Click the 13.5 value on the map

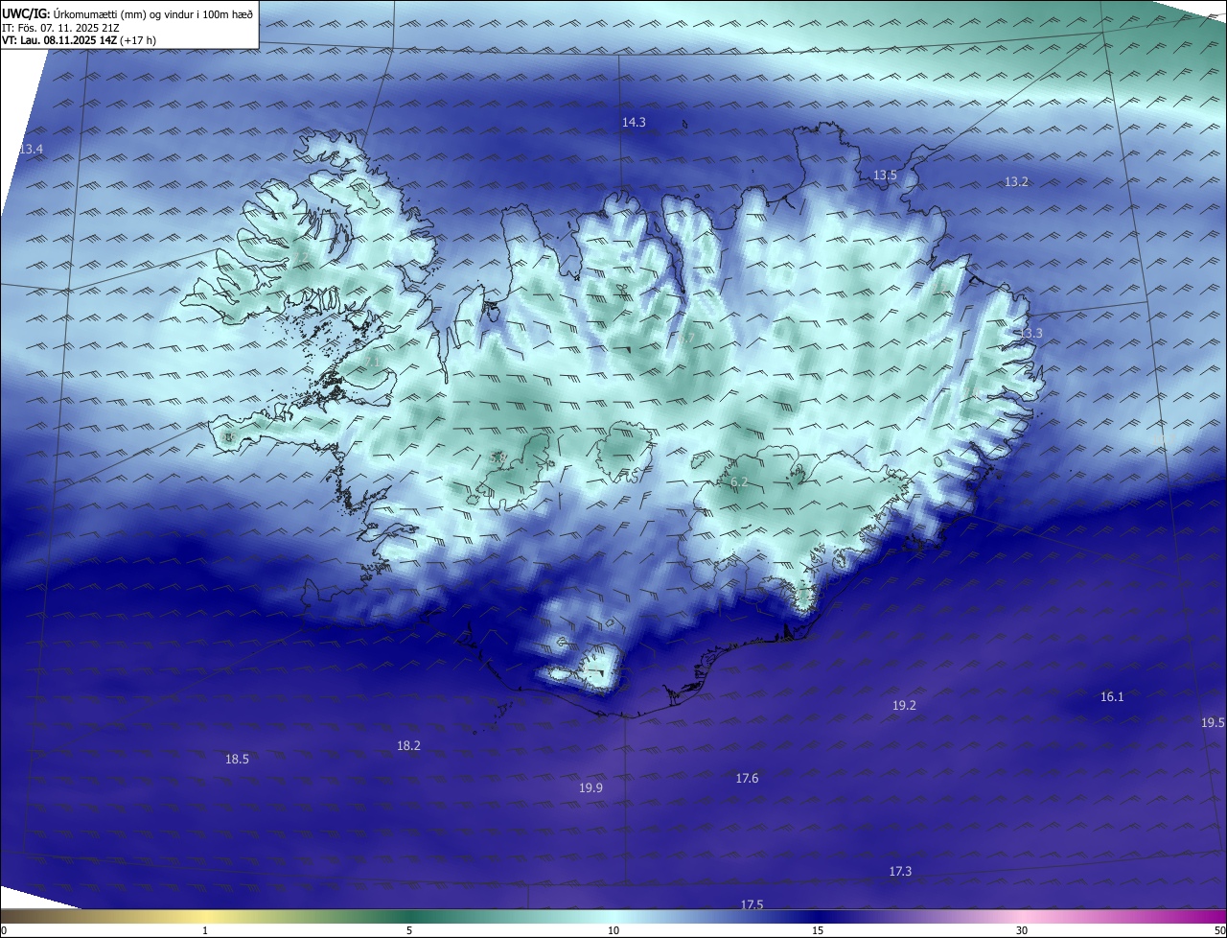click(885, 175)
